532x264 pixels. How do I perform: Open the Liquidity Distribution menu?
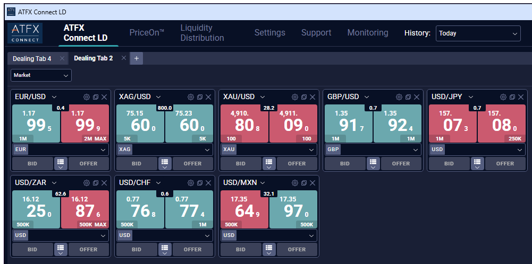tap(202, 33)
